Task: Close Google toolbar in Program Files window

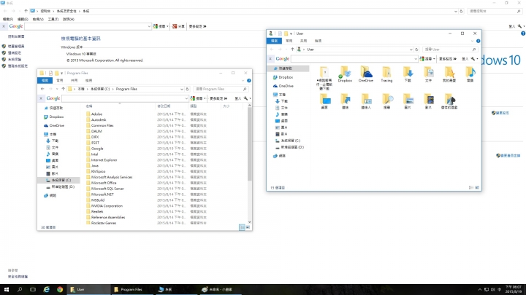Action: tap(41, 98)
